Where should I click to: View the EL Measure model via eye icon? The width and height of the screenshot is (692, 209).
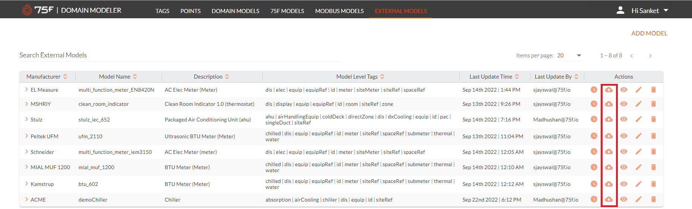click(624, 90)
